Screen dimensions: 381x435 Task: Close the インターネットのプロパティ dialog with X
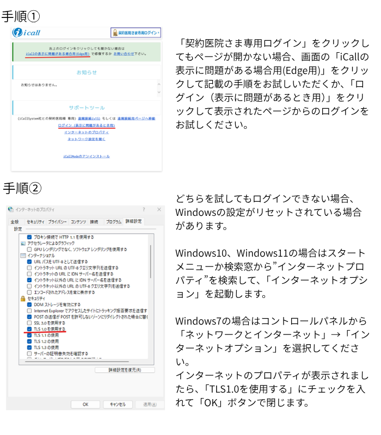[x=159, y=210]
